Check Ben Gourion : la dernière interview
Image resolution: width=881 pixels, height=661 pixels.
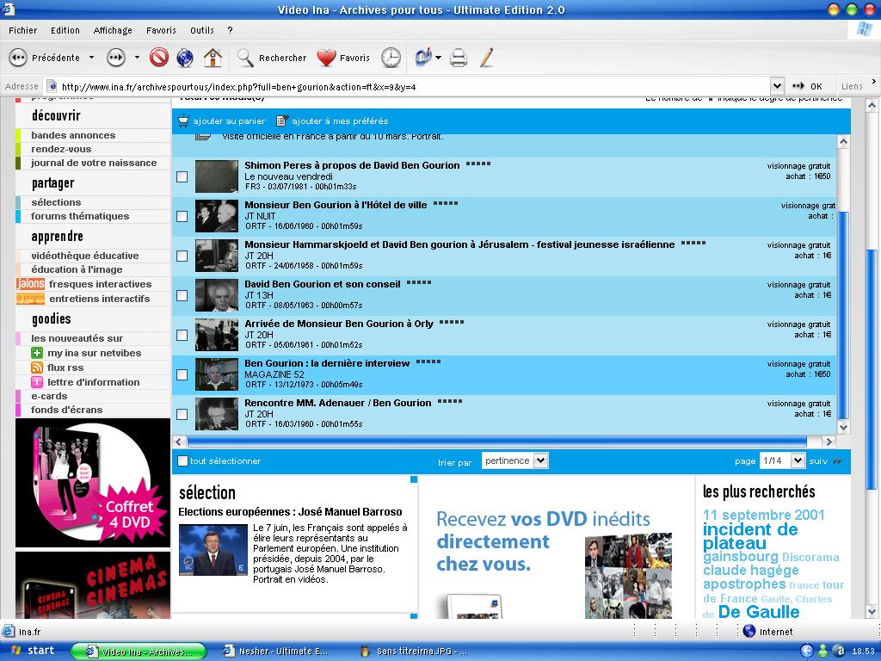click(182, 375)
